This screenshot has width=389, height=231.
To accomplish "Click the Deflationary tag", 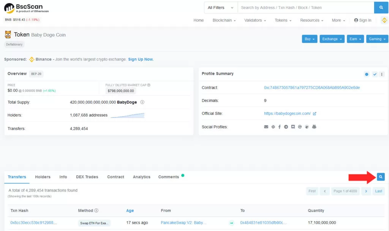I will 14,44.
